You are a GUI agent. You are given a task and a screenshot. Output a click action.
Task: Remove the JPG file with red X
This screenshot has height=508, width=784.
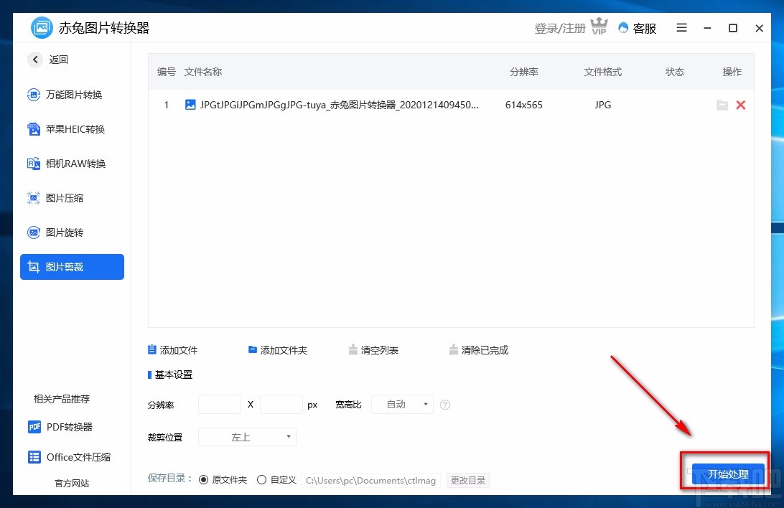(x=741, y=105)
